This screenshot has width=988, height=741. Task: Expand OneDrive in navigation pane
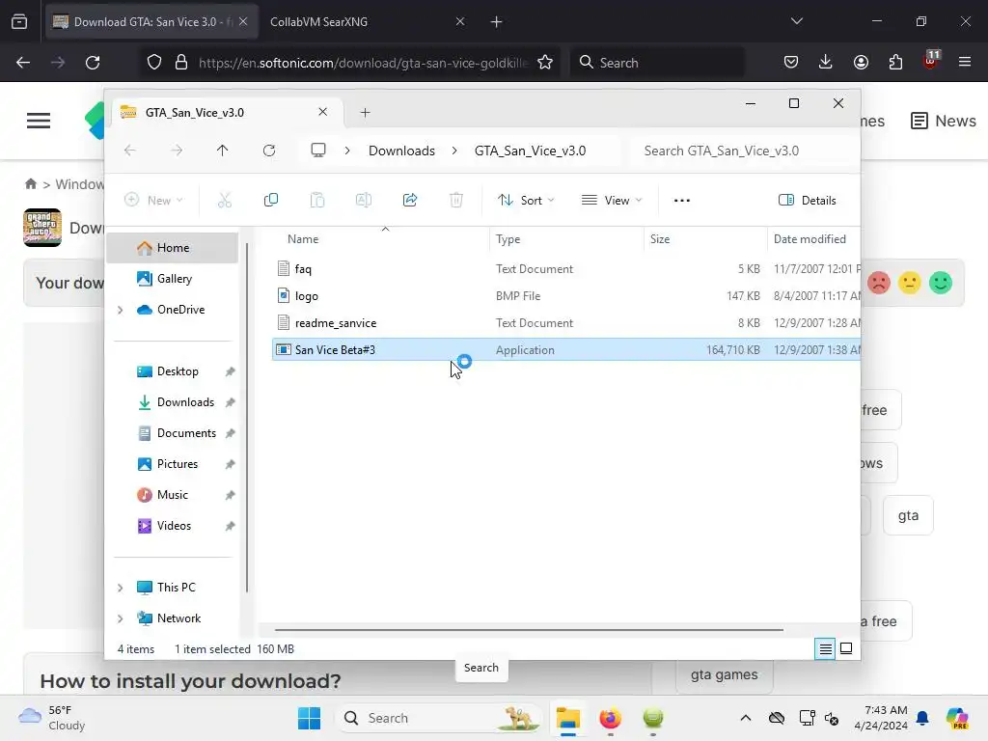tap(121, 310)
